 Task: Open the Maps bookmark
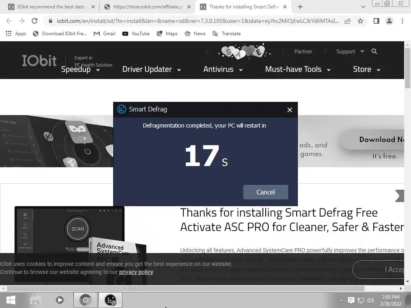coord(167,34)
